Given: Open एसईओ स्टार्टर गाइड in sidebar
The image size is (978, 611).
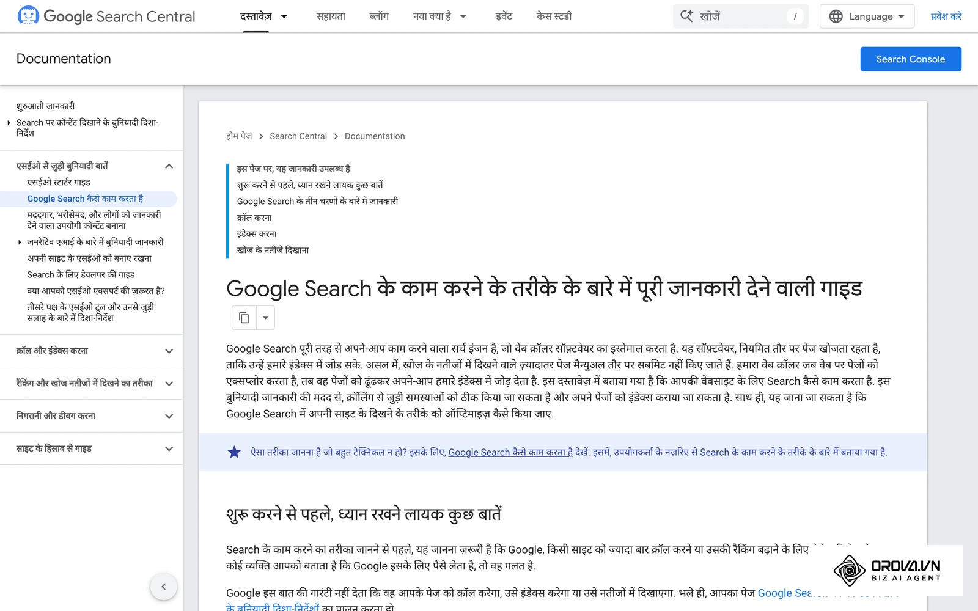Looking at the screenshot, I should 59,182.
